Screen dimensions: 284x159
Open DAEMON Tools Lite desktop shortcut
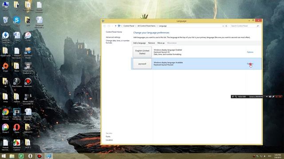[5, 37]
